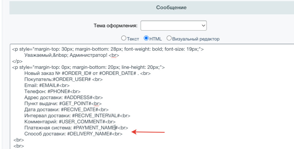The image size is (294, 149).
Task: Click the #GET_POINT# placeholder text
Action: [x=75, y=103]
